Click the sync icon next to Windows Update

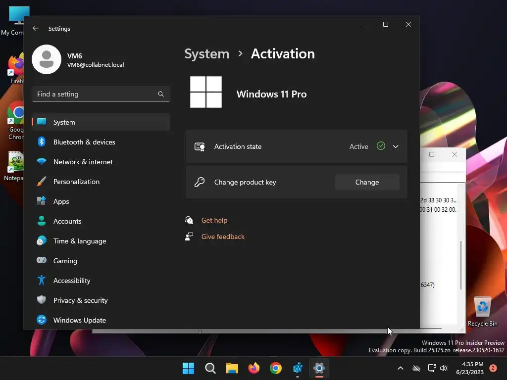(x=42, y=320)
